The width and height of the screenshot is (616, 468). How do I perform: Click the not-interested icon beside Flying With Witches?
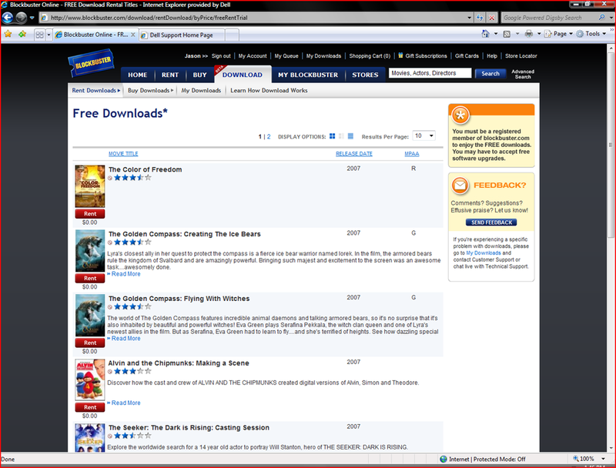110,307
